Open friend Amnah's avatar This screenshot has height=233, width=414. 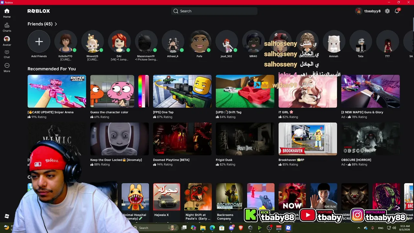334,41
